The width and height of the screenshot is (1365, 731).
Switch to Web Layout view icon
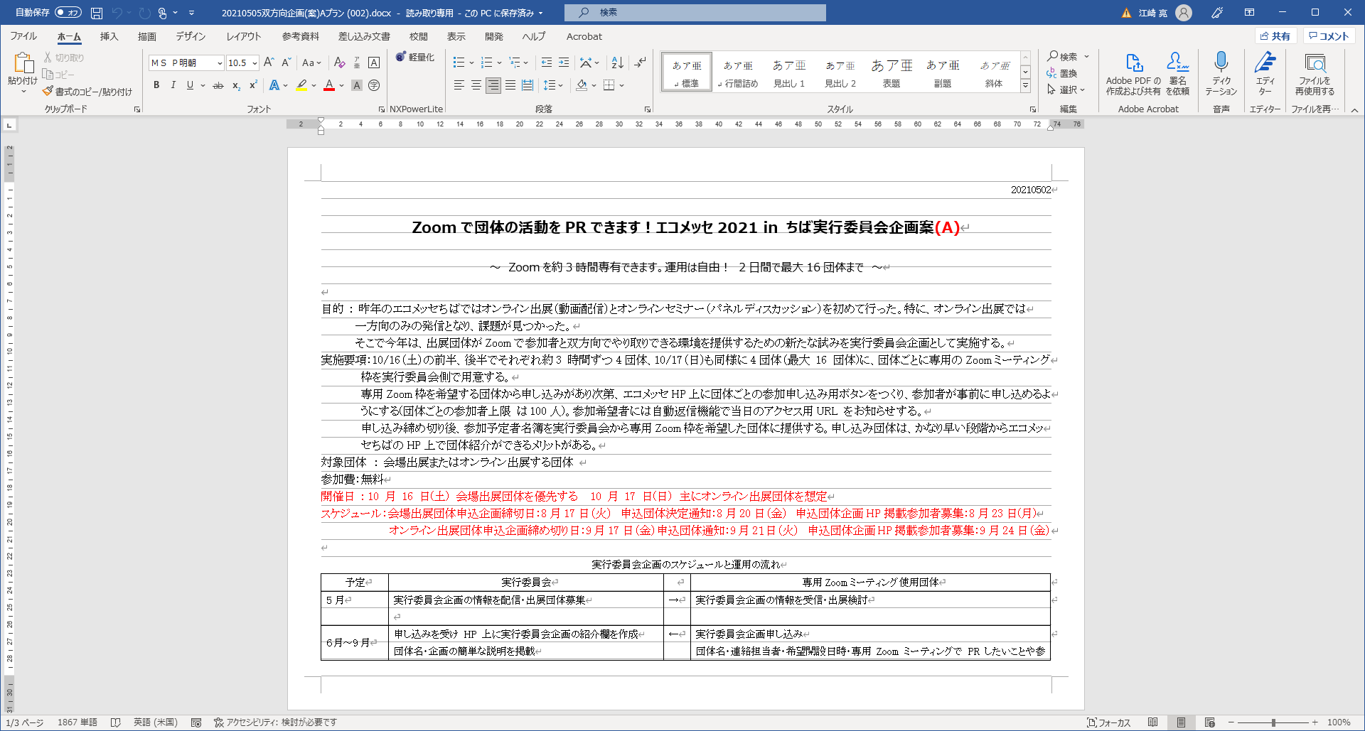coord(1209,722)
